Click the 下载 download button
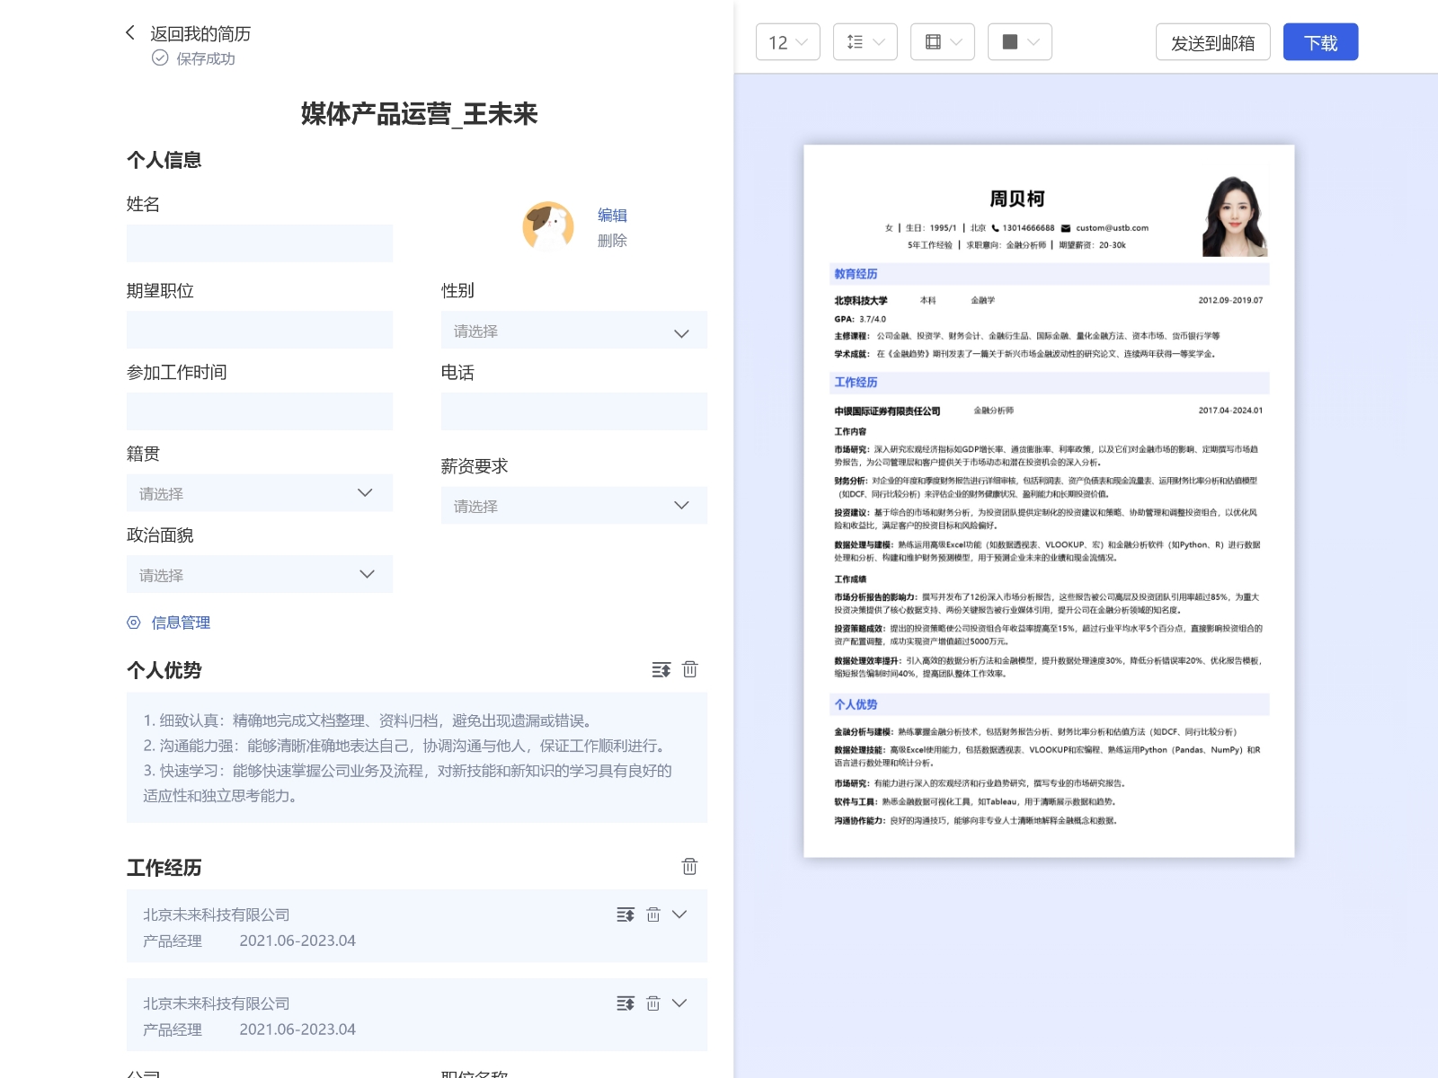This screenshot has width=1438, height=1078. [x=1319, y=42]
